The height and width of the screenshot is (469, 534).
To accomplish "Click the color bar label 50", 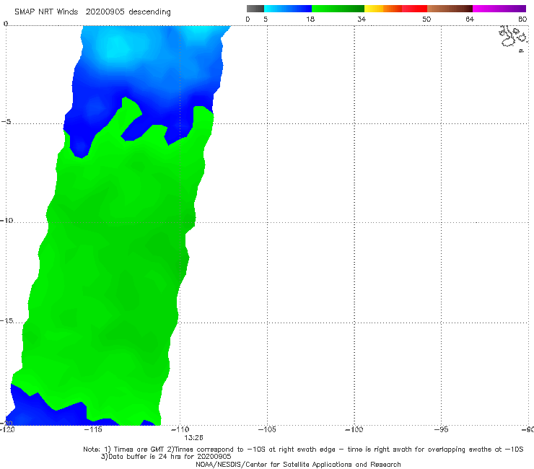I will coord(426,19).
